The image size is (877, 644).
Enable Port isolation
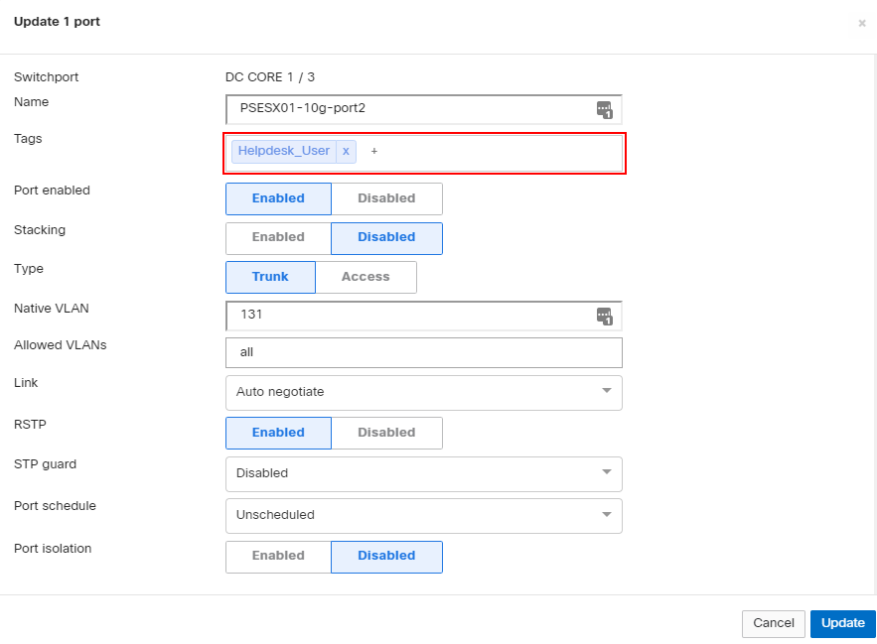(x=278, y=556)
